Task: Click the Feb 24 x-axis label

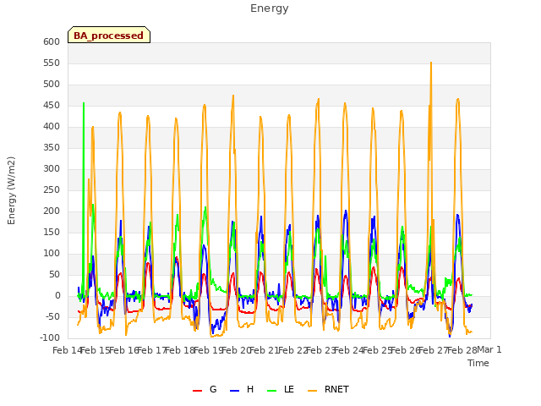Action: click(x=347, y=350)
